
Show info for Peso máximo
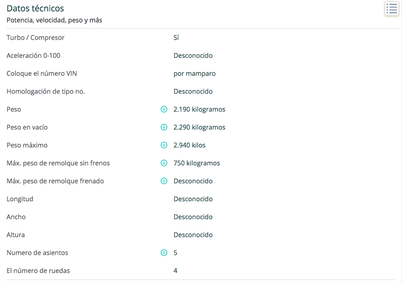point(164,145)
